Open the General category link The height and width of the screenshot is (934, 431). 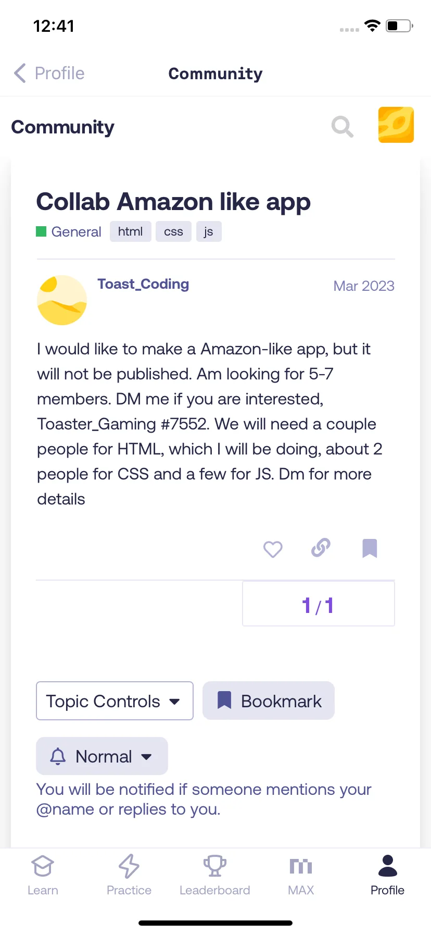(69, 231)
